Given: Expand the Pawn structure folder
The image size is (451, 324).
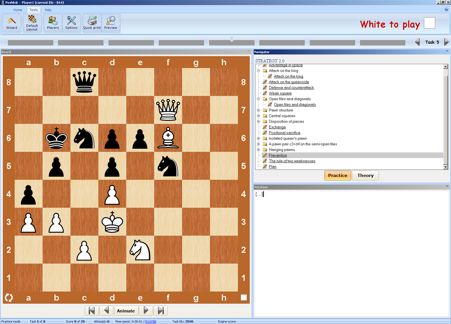Looking at the screenshot, I should pos(259,110).
